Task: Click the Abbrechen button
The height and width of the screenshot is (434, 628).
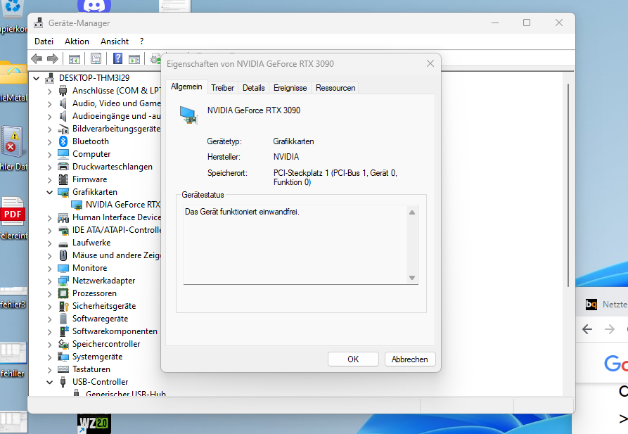Action: coord(410,359)
